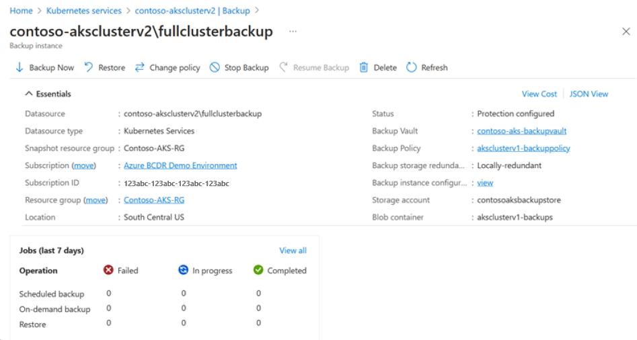The width and height of the screenshot is (637, 340).
Task: Close the backup instance pane
Action: [626, 31]
